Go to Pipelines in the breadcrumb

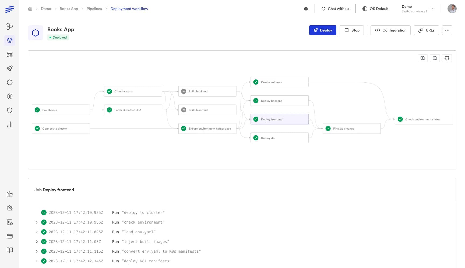coord(94,9)
